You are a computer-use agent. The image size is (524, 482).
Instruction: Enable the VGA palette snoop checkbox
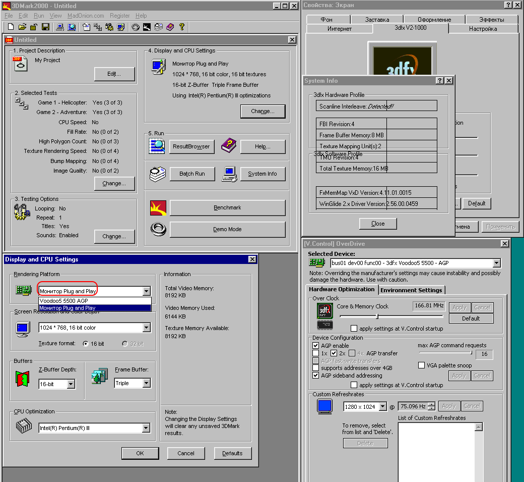coord(421,365)
